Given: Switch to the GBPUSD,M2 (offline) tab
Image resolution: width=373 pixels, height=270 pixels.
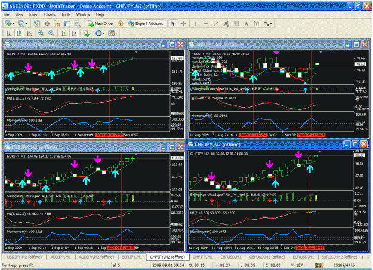Looking at the screenshot, I should pyautogui.click(x=267, y=257).
